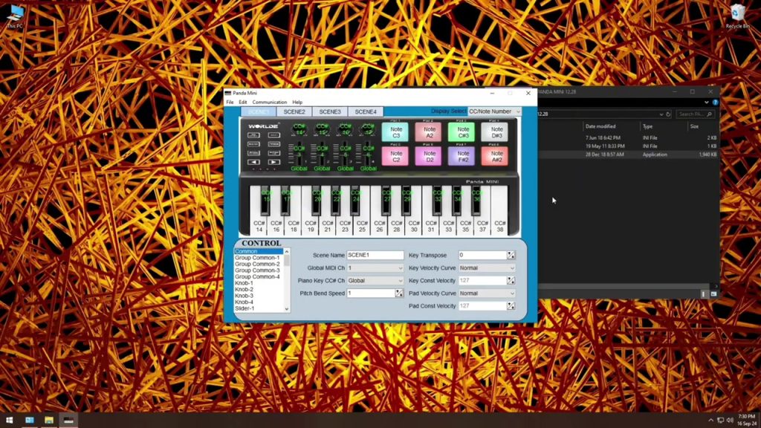Screen dimensions: 761x428
Task: Click the left arrow transport button on device
Action: coord(253,162)
